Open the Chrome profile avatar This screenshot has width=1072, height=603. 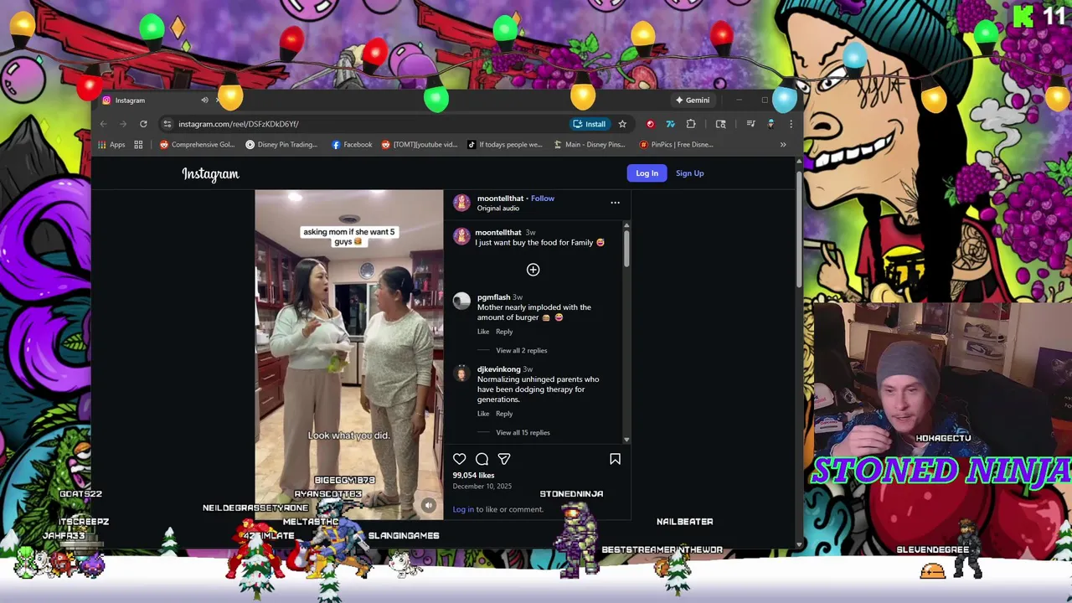click(770, 124)
